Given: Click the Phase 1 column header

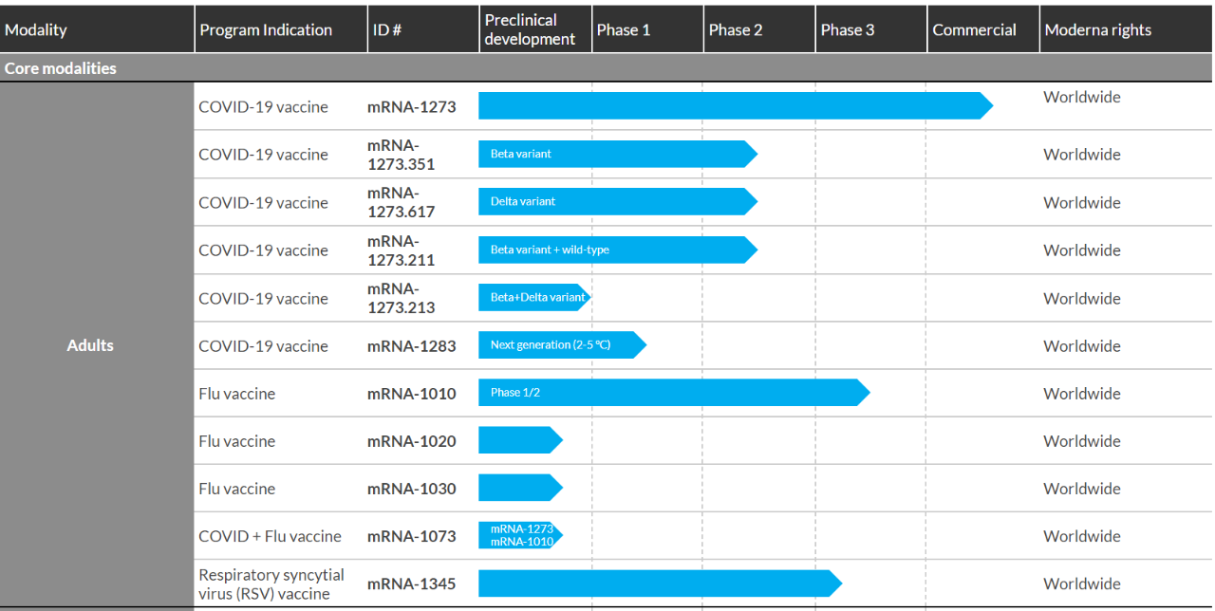Looking at the screenshot, I should (x=647, y=29).
